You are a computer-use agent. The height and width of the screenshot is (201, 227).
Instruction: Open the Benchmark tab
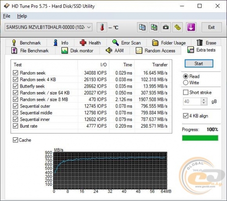click(x=26, y=43)
